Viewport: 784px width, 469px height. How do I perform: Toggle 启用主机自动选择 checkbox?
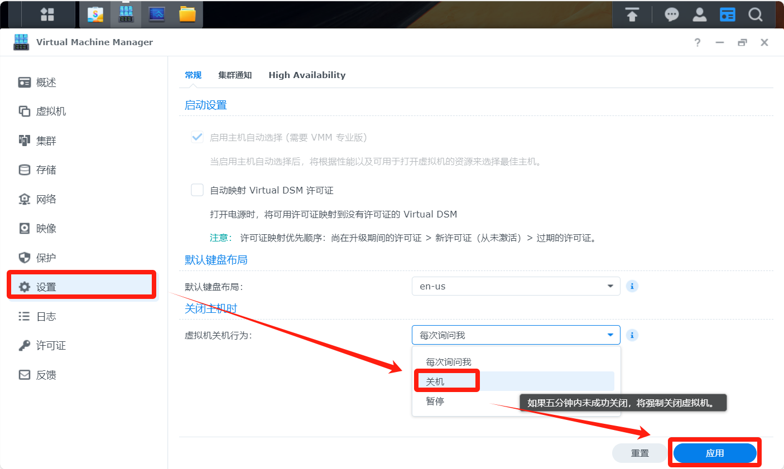198,137
